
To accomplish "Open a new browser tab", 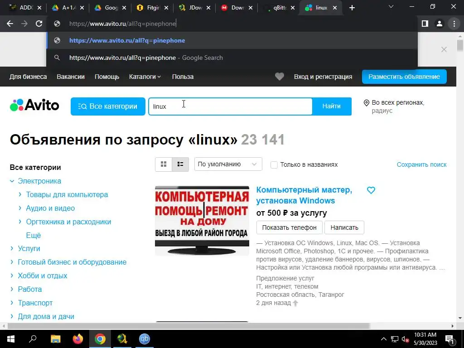I will pyautogui.click(x=352, y=8).
